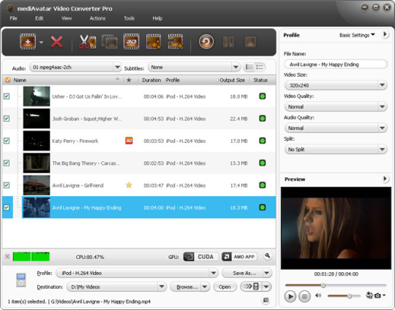This screenshot has height=310, width=395.
Task: Open the Add File dropdown arrow
Action: pos(41,42)
